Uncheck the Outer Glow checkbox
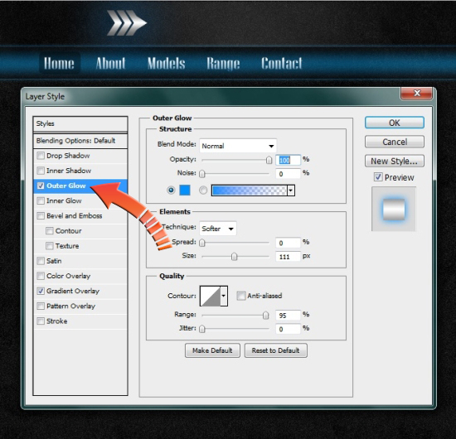The width and height of the screenshot is (456, 439). coord(41,186)
